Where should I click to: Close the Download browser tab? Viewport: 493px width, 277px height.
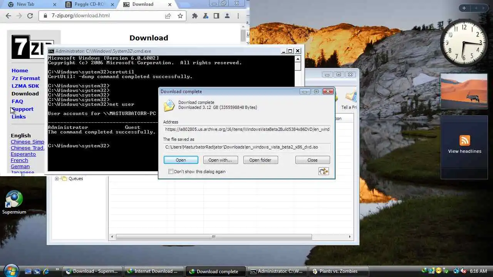click(x=170, y=5)
